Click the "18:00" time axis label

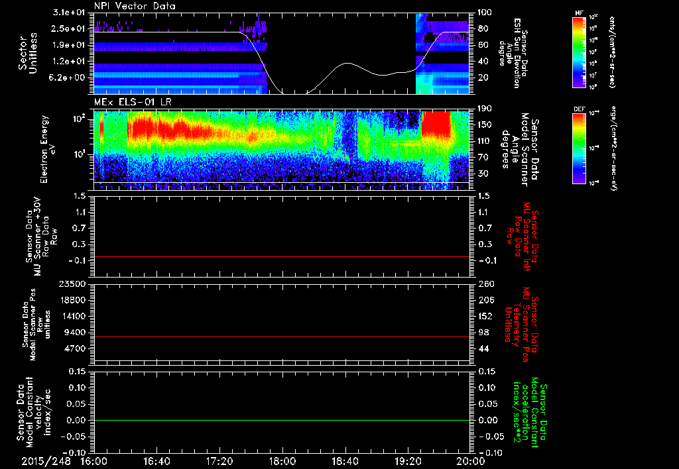coord(282,461)
